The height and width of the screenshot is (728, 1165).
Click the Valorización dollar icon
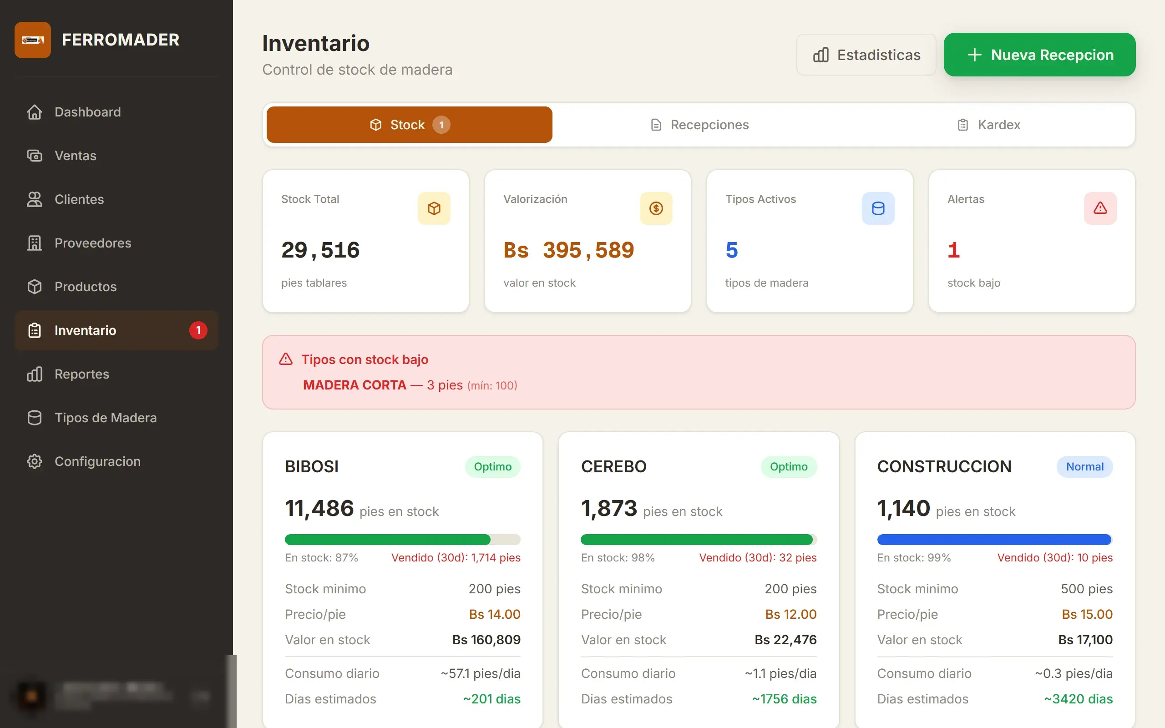[x=656, y=208]
